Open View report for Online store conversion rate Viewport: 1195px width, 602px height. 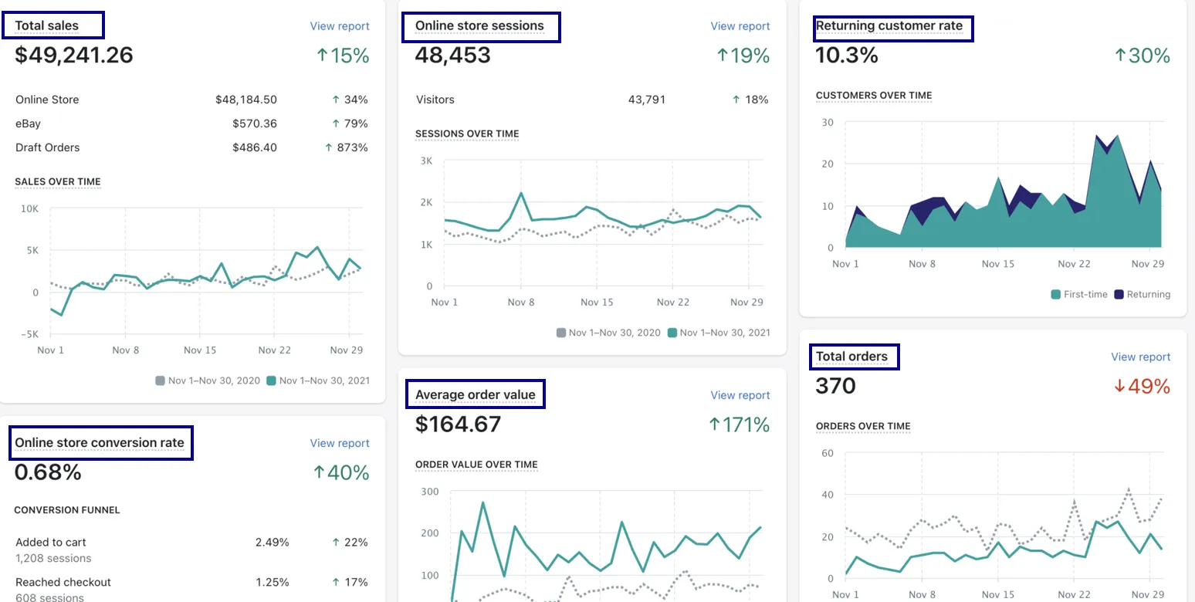coord(340,443)
